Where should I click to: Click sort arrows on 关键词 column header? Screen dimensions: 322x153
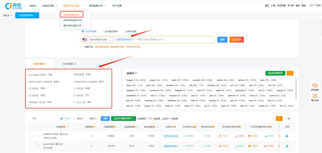67,127
